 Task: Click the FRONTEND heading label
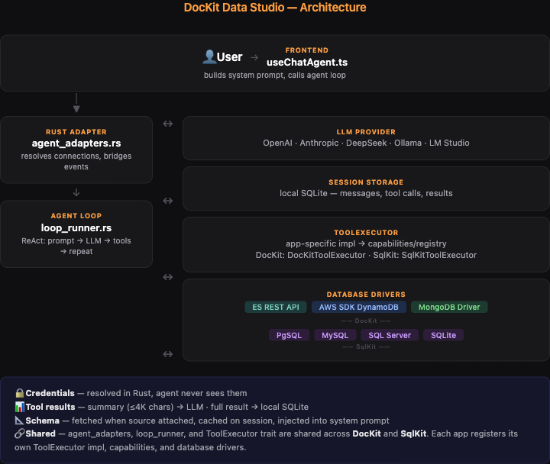click(307, 50)
